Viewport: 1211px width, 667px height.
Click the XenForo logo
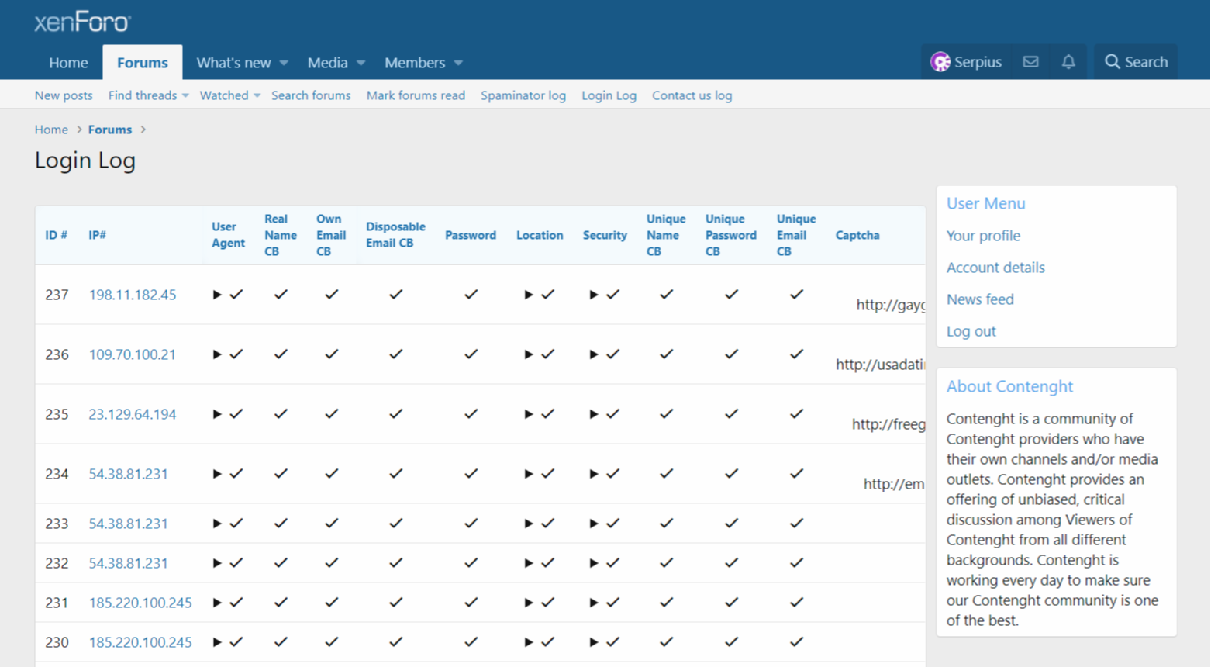tap(82, 22)
